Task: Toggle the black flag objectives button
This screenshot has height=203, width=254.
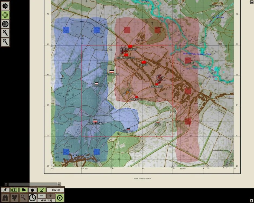Action: point(23,190)
